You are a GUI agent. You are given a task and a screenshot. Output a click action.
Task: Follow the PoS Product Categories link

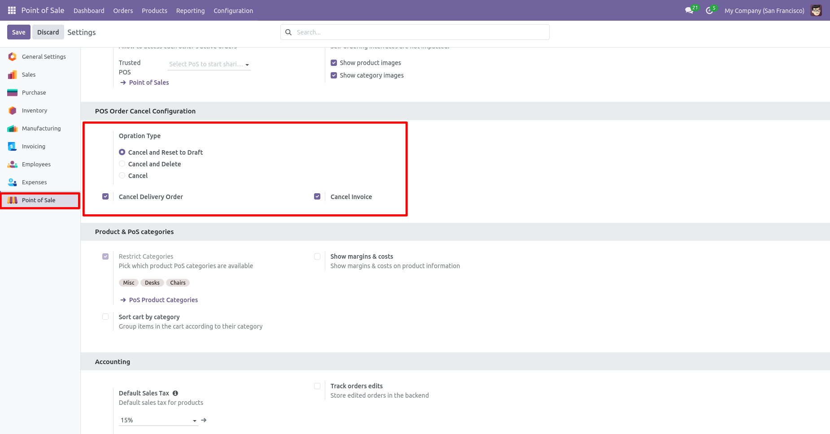coord(163,300)
